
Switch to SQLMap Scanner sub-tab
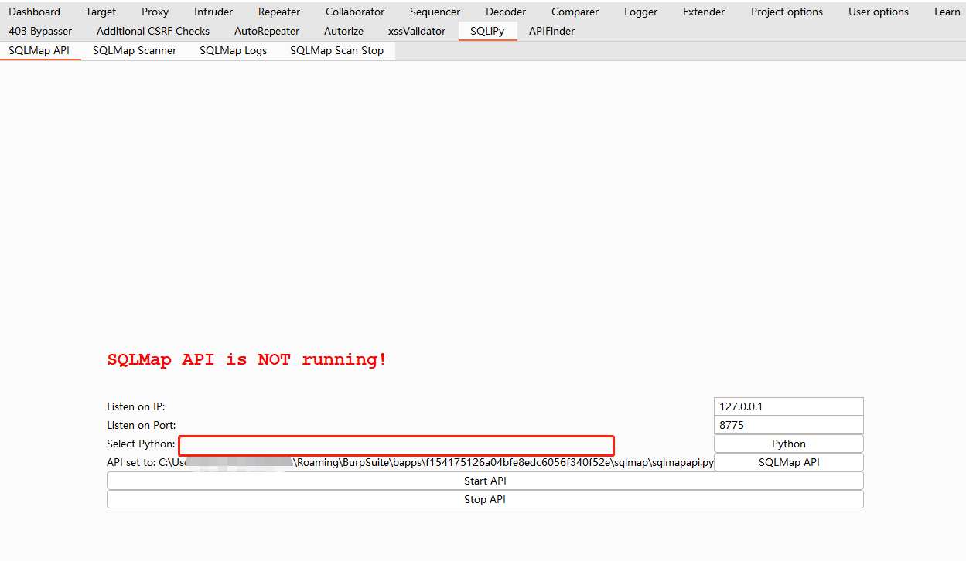(x=135, y=50)
